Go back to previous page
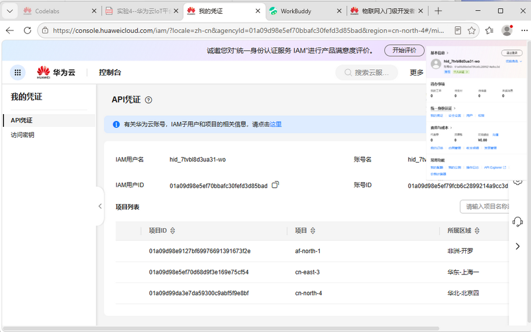This screenshot has width=531, height=332. (x=10, y=31)
